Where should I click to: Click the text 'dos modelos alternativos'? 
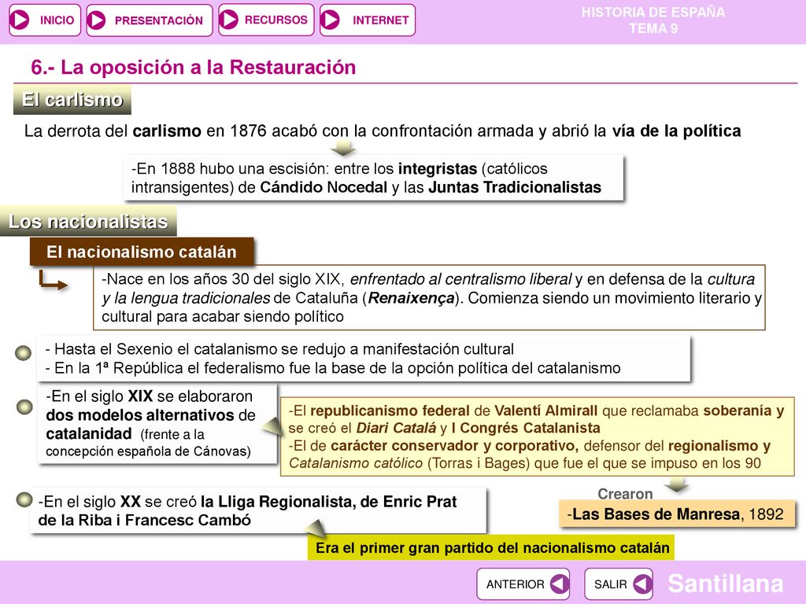click(x=142, y=415)
